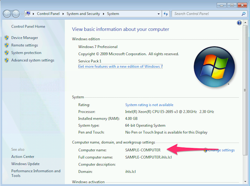Screen dimensions: 250x186
Task: Open recent pages dropdown beside forward button
Action: [22, 14]
